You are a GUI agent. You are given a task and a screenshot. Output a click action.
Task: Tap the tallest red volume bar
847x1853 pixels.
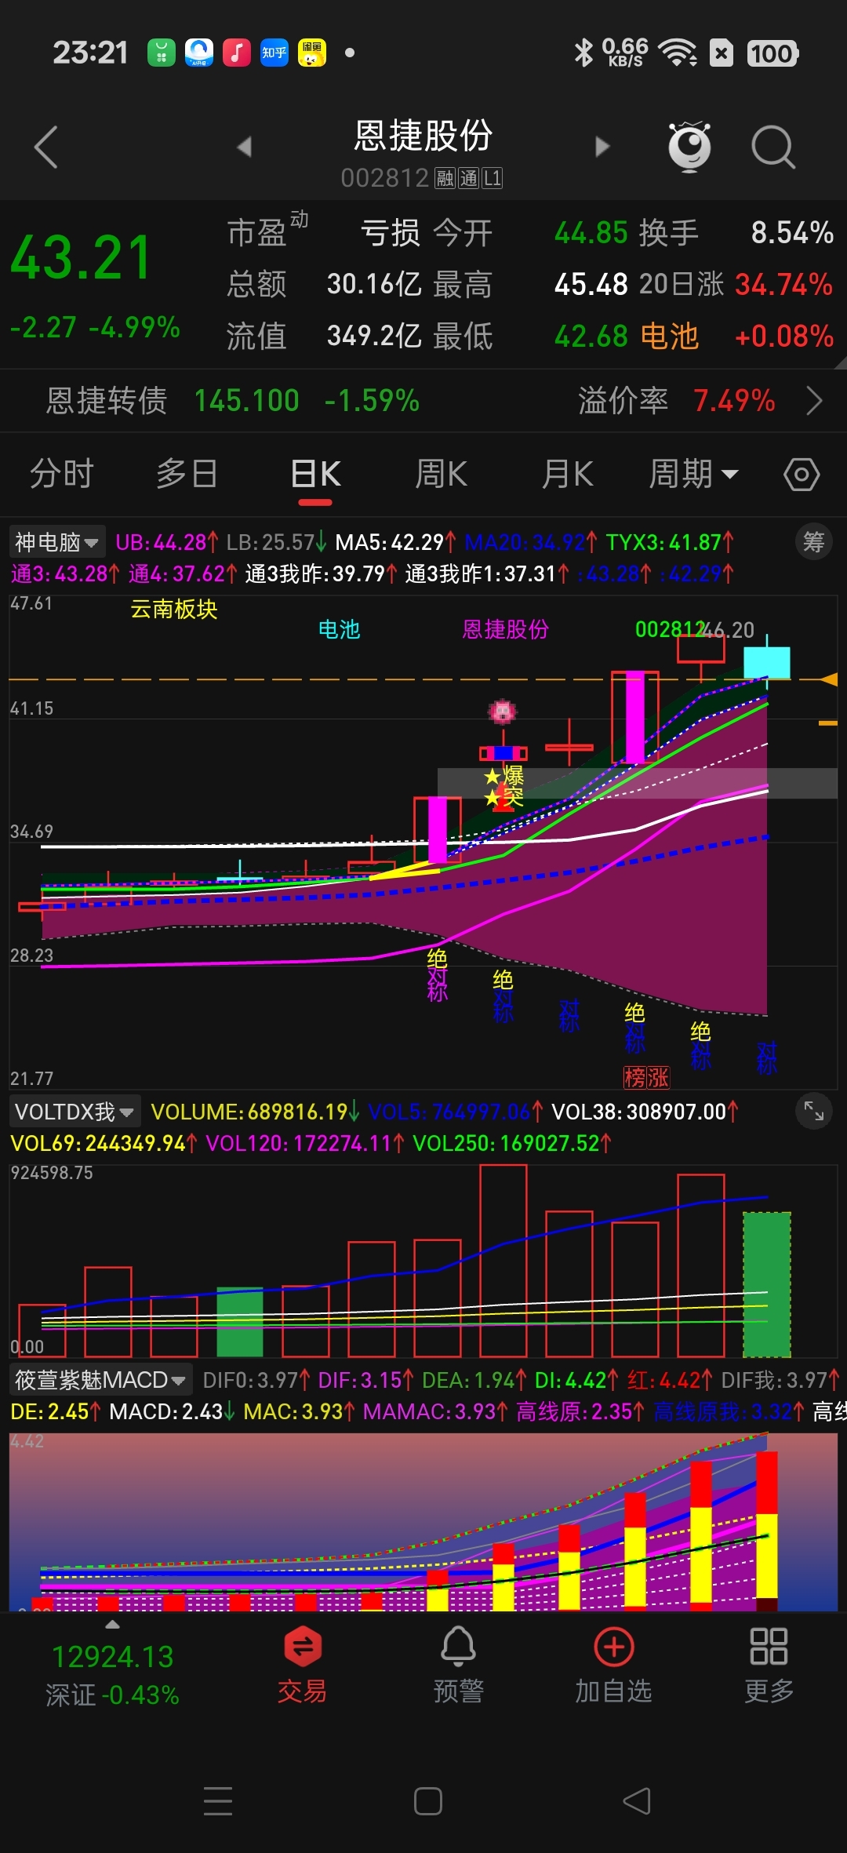click(x=503, y=1261)
